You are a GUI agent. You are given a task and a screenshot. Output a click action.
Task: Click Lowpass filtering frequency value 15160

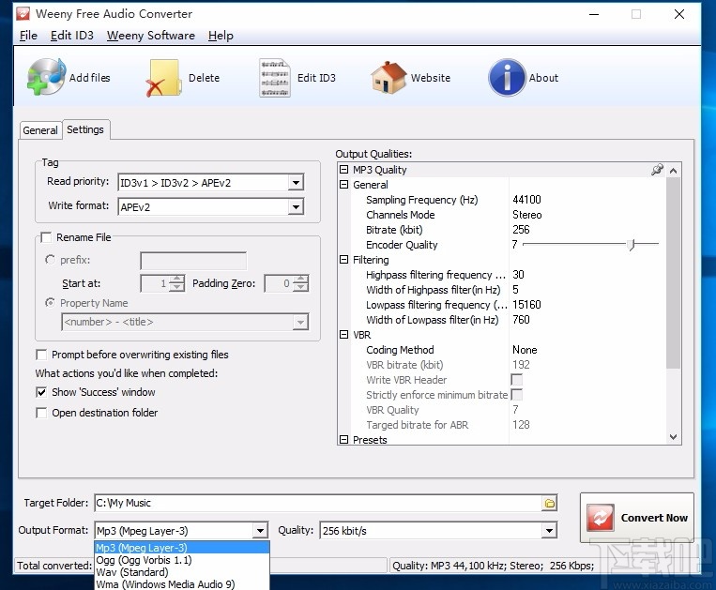coord(526,305)
